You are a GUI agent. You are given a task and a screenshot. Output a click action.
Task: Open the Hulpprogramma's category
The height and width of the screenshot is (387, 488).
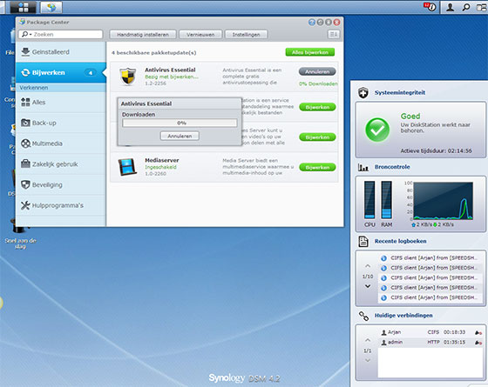(61, 205)
